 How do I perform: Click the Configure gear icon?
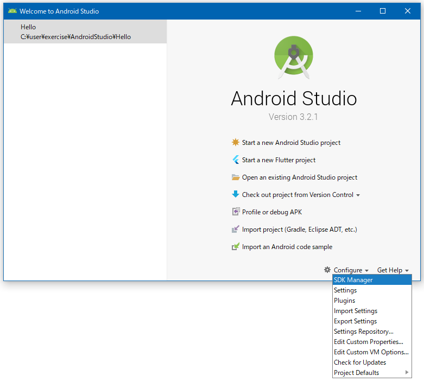[x=327, y=270]
